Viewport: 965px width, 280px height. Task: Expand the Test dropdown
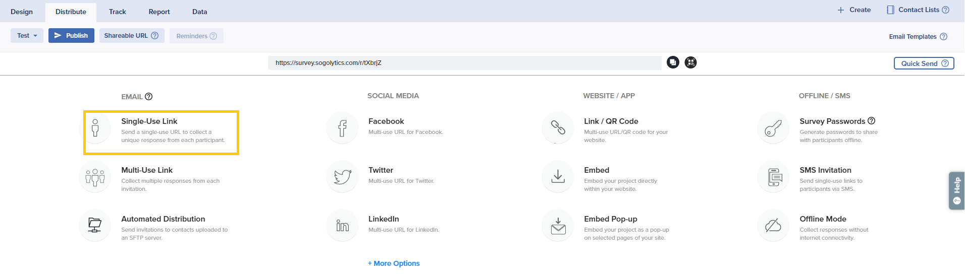pyautogui.click(x=27, y=36)
